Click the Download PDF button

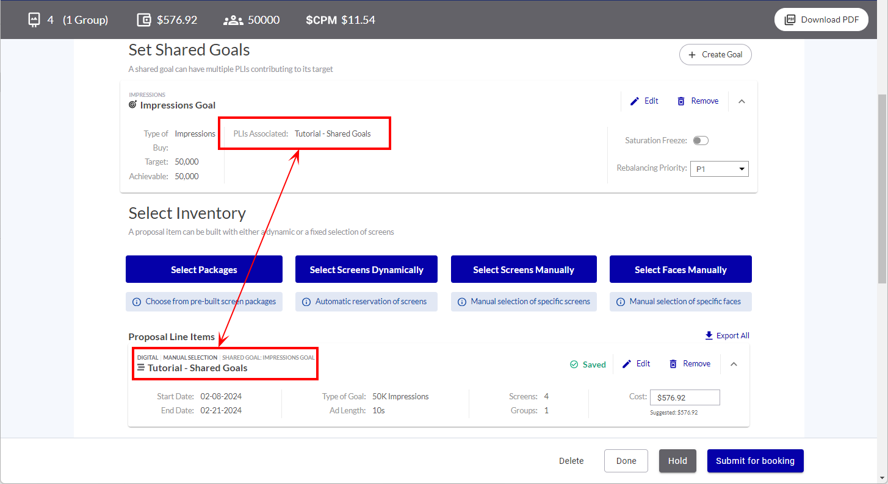click(x=821, y=20)
